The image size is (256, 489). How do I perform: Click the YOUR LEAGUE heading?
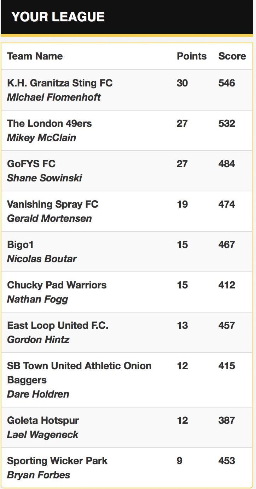click(x=58, y=17)
